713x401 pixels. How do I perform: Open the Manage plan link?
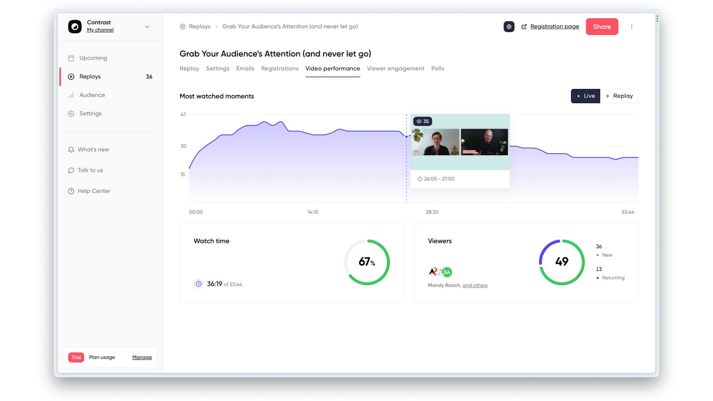pyautogui.click(x=142, y=357)
